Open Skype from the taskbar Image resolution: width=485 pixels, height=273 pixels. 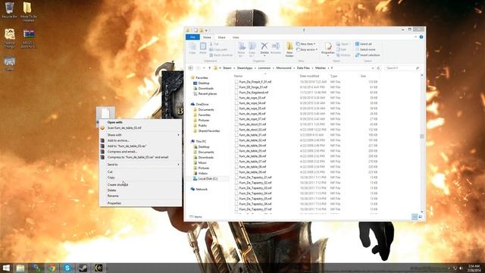click(x=67, y=268)
